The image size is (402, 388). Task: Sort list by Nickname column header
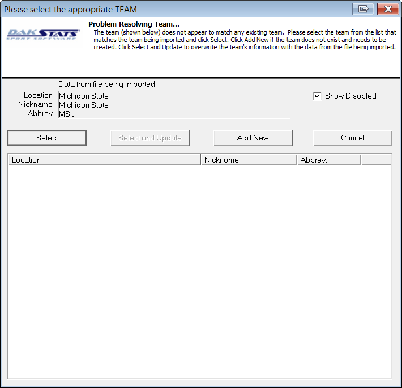coord(249,160)
